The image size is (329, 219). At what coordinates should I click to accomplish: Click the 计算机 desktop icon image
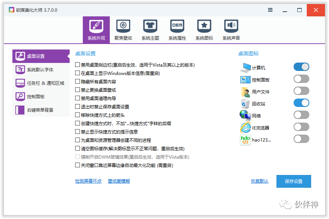pyautogui.click(x=245, y=68)
